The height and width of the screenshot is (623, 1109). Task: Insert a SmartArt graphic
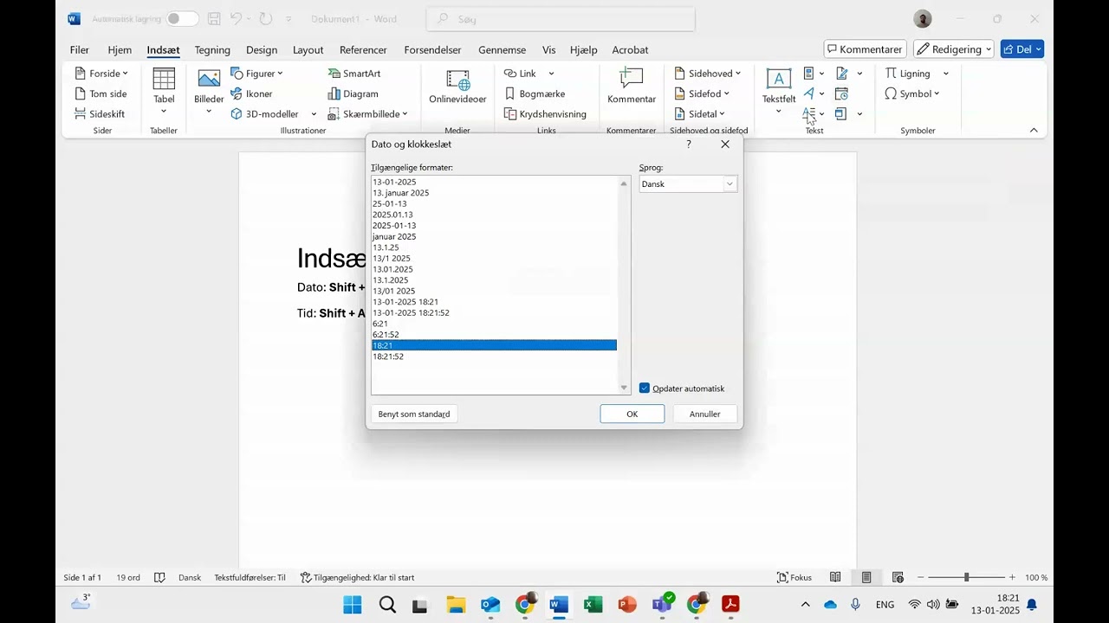(x=354, y=74)
